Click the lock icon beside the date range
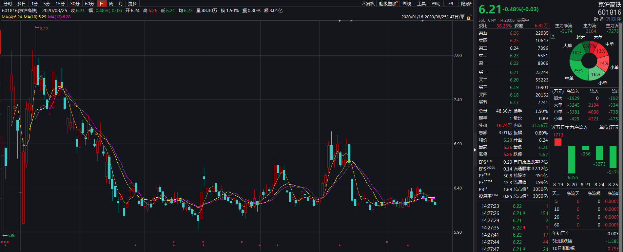 click(x=469, y=17)
